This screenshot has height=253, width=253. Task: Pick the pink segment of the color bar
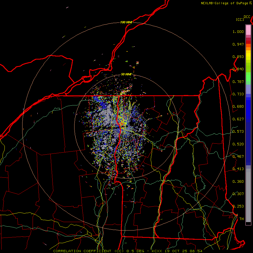coord(248,30)
